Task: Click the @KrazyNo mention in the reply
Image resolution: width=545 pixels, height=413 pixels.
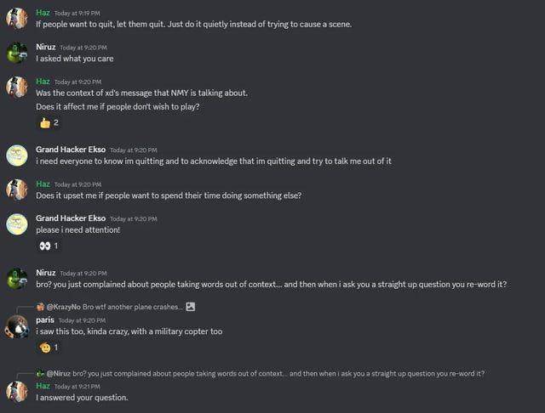Action: tap(64, 307)
